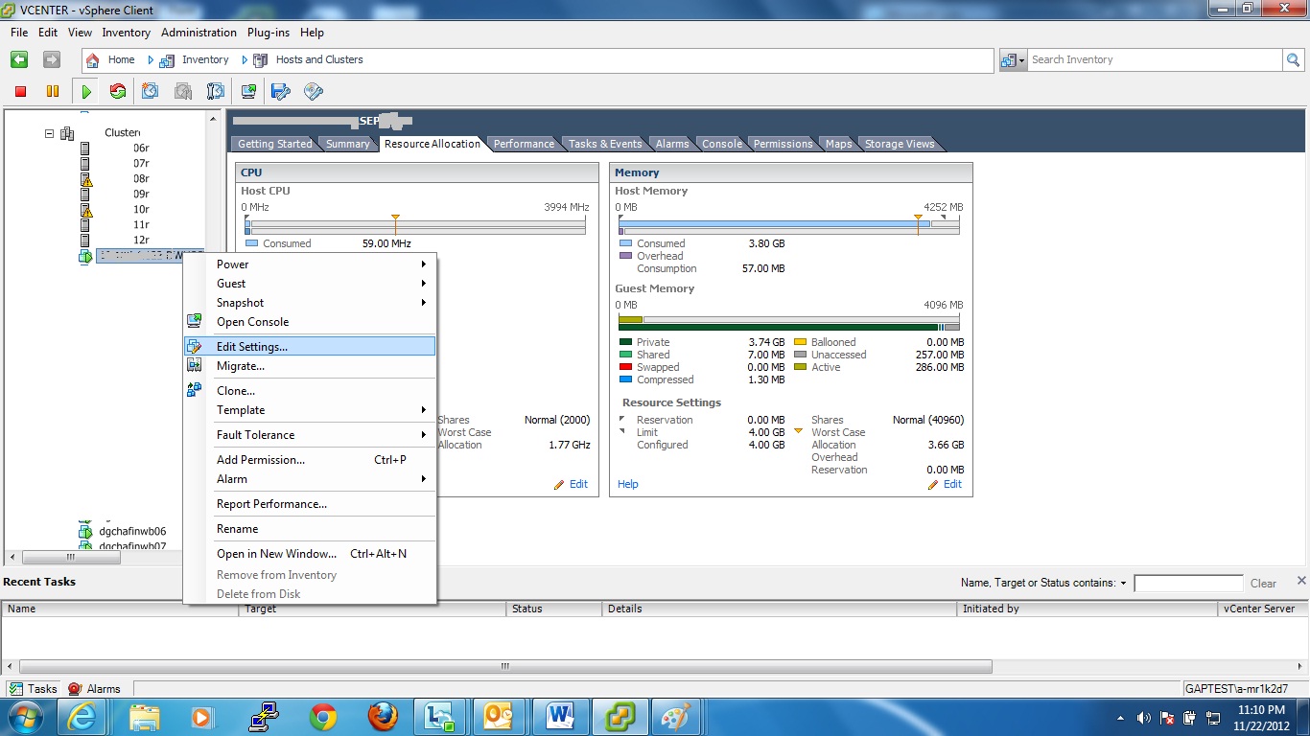This screenshot has width=1310, height=736.
Task: Click the Recent Tasks filter text field
Action: 1188,583
